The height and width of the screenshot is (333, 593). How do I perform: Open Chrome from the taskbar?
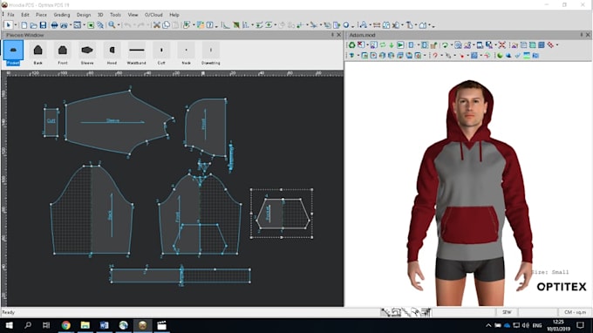pos(65,325)
